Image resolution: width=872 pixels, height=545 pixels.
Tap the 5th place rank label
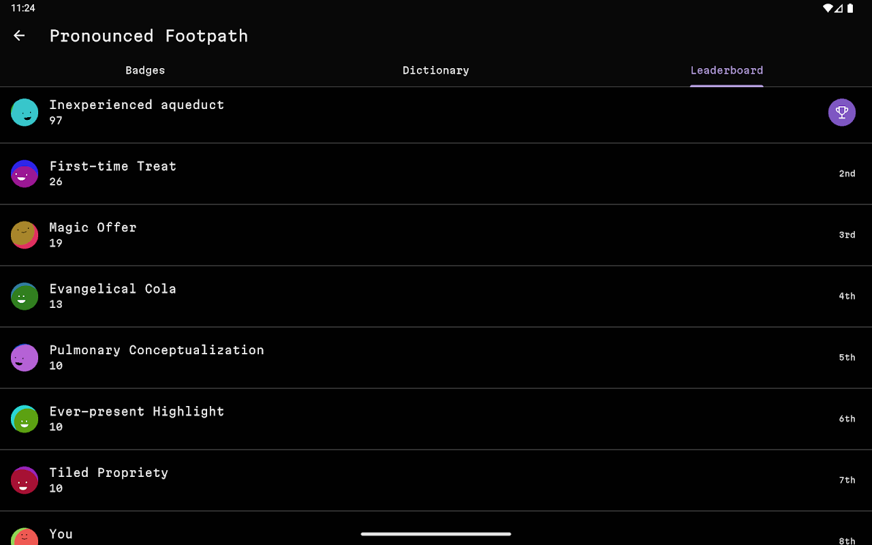tap(847, 358)
